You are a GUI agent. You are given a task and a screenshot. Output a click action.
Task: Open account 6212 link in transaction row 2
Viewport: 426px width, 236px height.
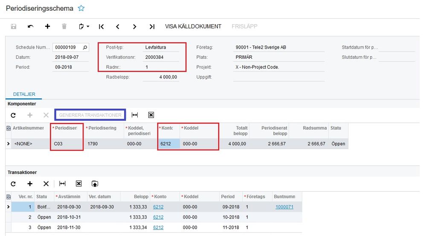[158, 217]
